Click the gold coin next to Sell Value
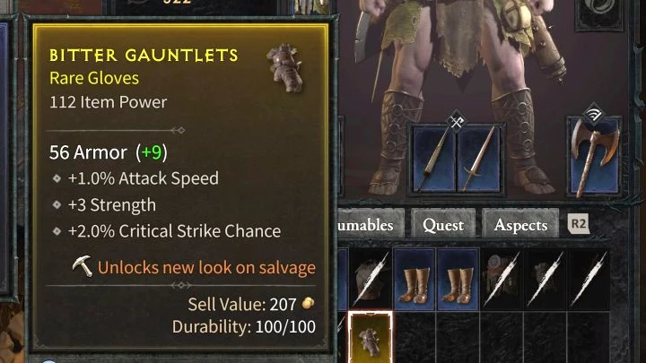 pos(308,304)
